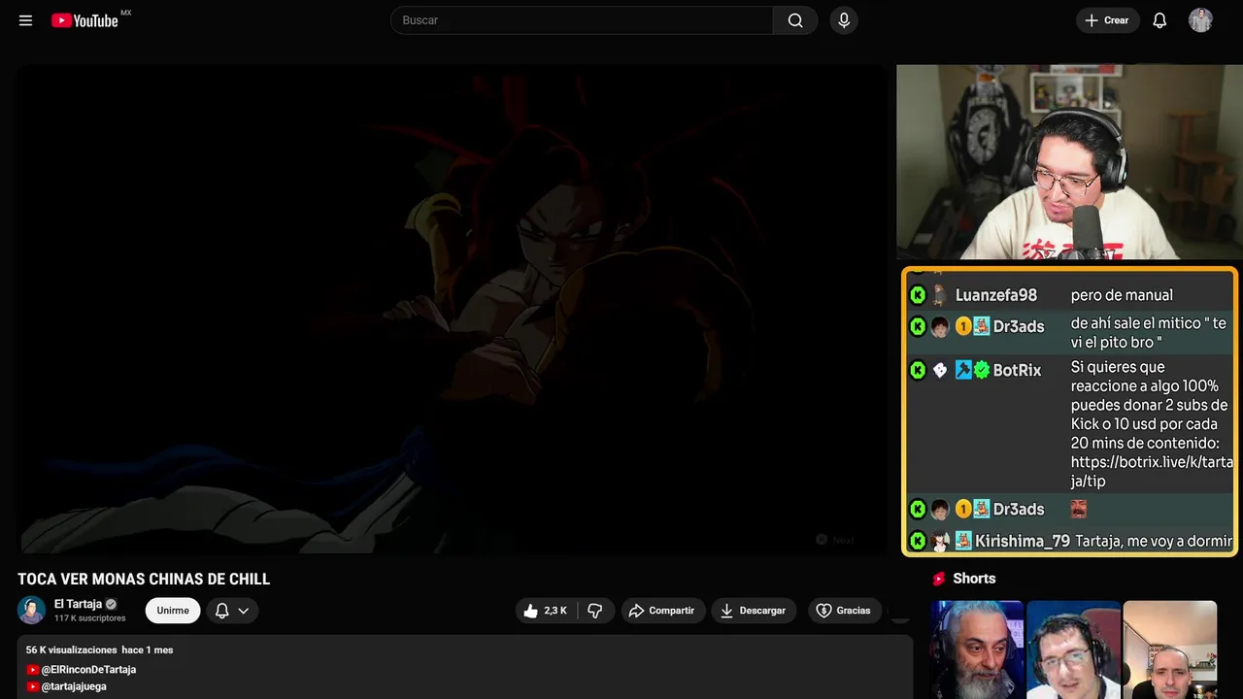
Task: Open the middle Shorts thumbnail with headset
Action: coord(1073,649)
